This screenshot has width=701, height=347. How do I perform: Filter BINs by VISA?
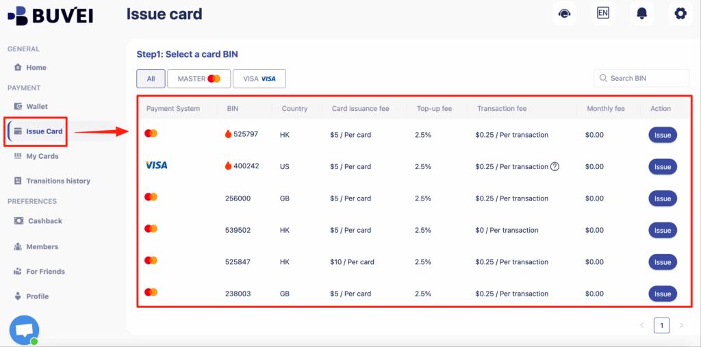[259, 79]
